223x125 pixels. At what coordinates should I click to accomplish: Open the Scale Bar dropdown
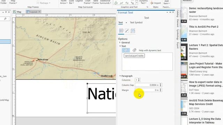click(x=71, y=2)
